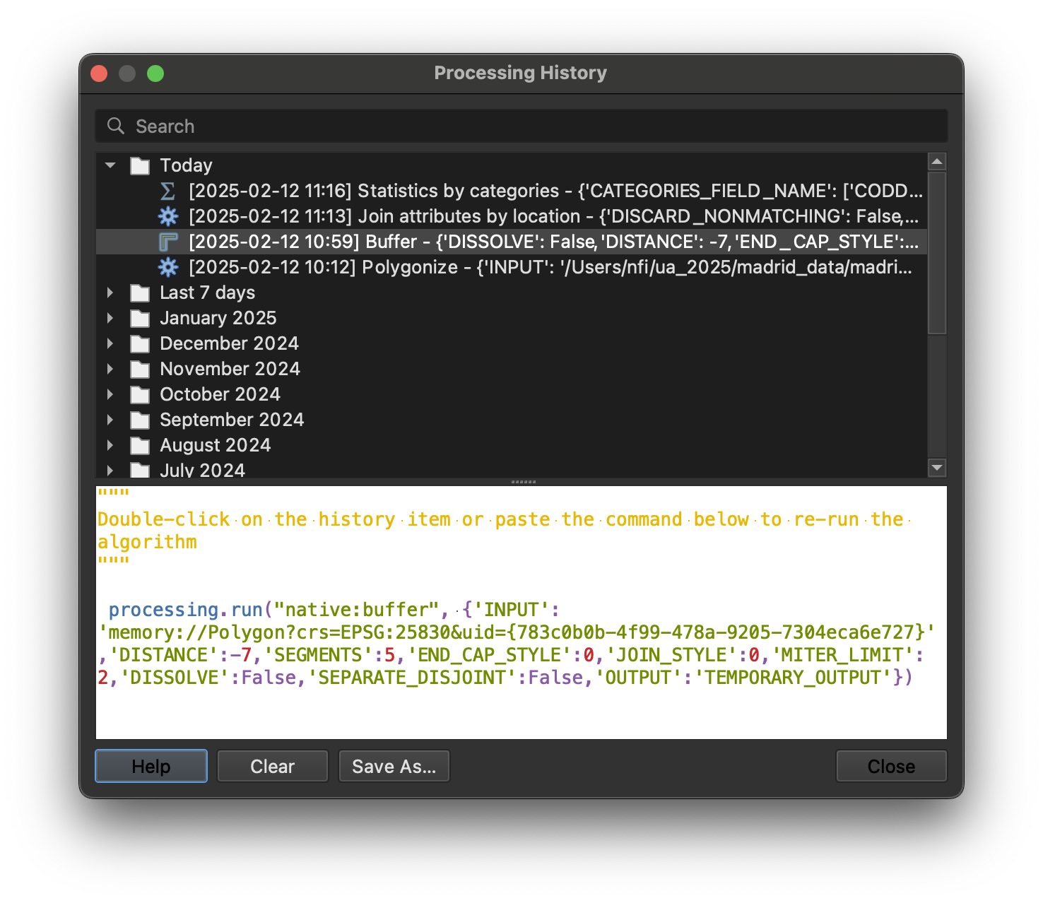
Task: Expand the January 2025 group
Action: click(x=110, y=318)
